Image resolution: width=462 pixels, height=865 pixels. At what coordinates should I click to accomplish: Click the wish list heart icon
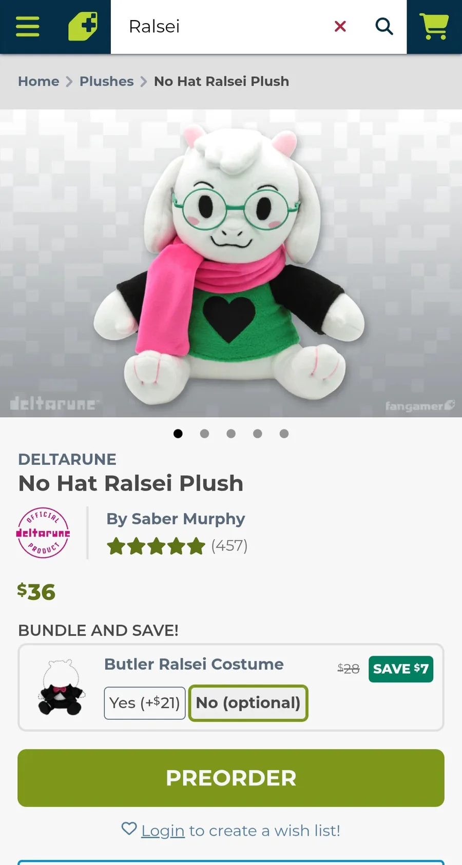[129, 829]
